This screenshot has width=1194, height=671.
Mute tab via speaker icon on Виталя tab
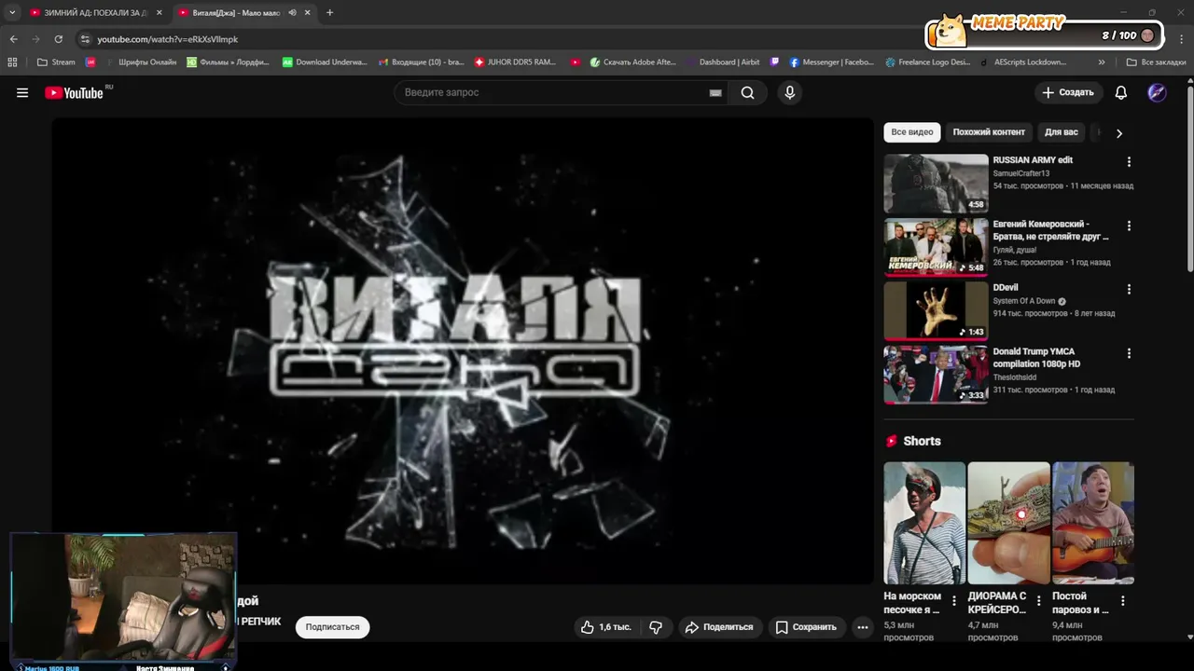click(x=292, y=13)
